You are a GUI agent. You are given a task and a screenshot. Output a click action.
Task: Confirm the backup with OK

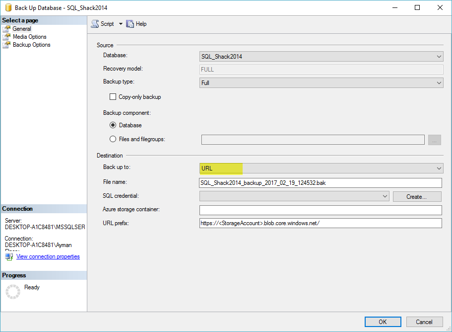(383, 322)
